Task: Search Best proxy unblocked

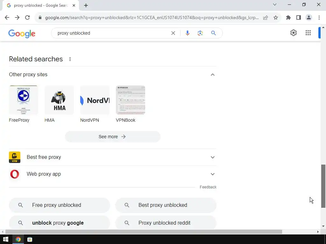Action: 166,205
